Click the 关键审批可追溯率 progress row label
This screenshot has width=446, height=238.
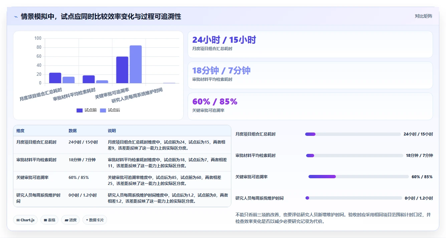click(x=251, y=177)
